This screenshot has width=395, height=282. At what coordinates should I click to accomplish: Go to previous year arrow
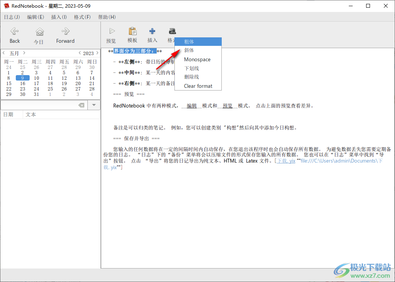[x=80, y=53]
